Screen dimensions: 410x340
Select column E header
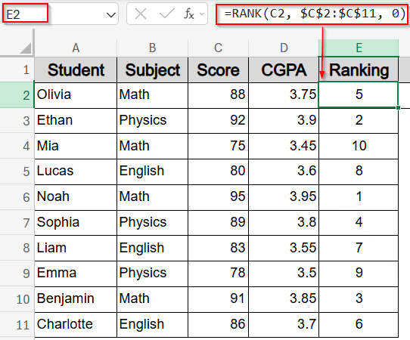tap(359, 48)
